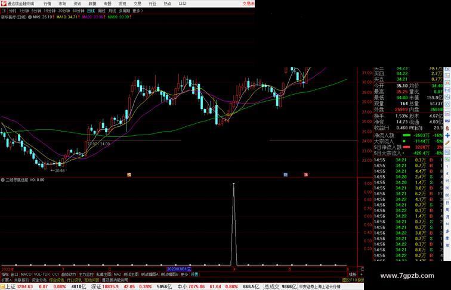Select the 测试幅图A indicator
Image resolution: width=451 pixels, height=290 pixels.
[x=150, y=275]
